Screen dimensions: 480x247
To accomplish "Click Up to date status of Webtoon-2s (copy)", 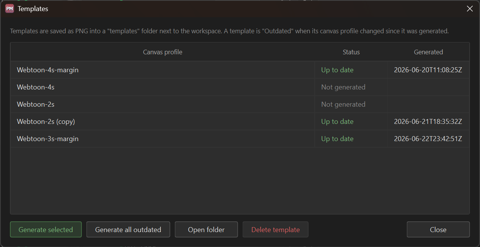I will click(337, 122).
